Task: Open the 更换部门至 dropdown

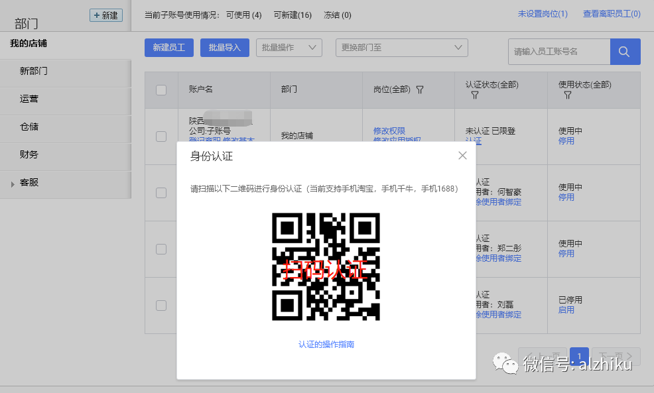Action: [x=402, y=48]
